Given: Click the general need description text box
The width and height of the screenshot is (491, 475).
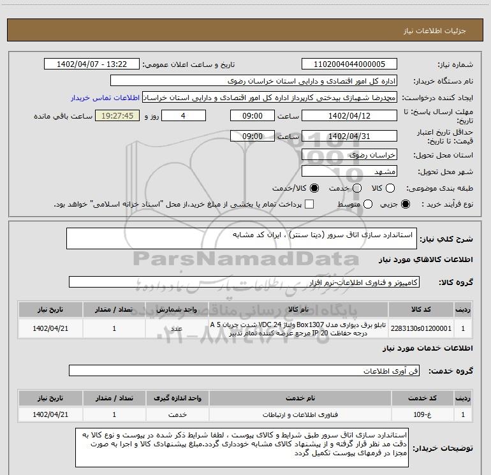Looking at the screenshot, I should 242,238.
